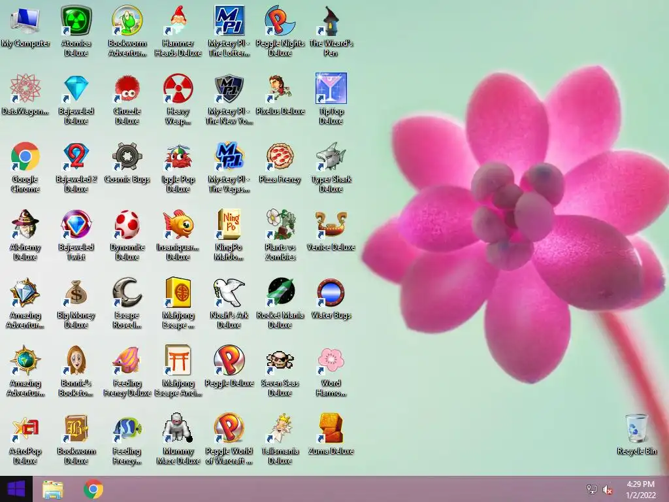Select the Bejeweled Deluxe gem icon
This screenshot has height=502, width=669.
(x=76, y=88)
